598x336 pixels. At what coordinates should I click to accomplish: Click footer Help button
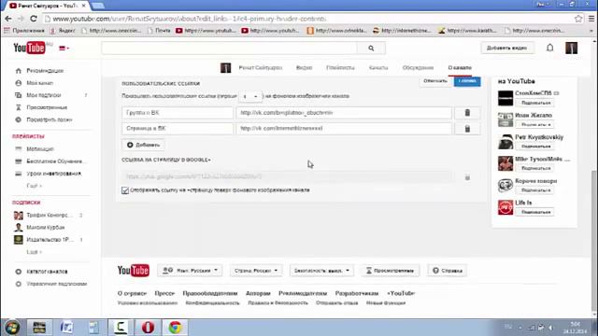click(x=447, y=271)
